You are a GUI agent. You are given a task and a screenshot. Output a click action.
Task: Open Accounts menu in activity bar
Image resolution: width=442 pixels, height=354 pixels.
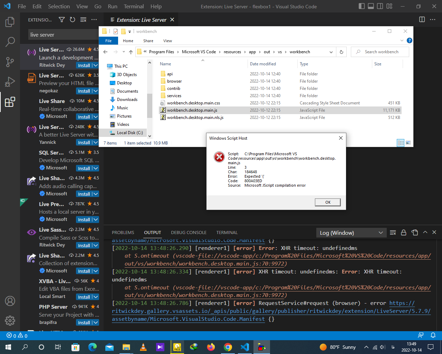pyautogui.click(x=10, y=301)
